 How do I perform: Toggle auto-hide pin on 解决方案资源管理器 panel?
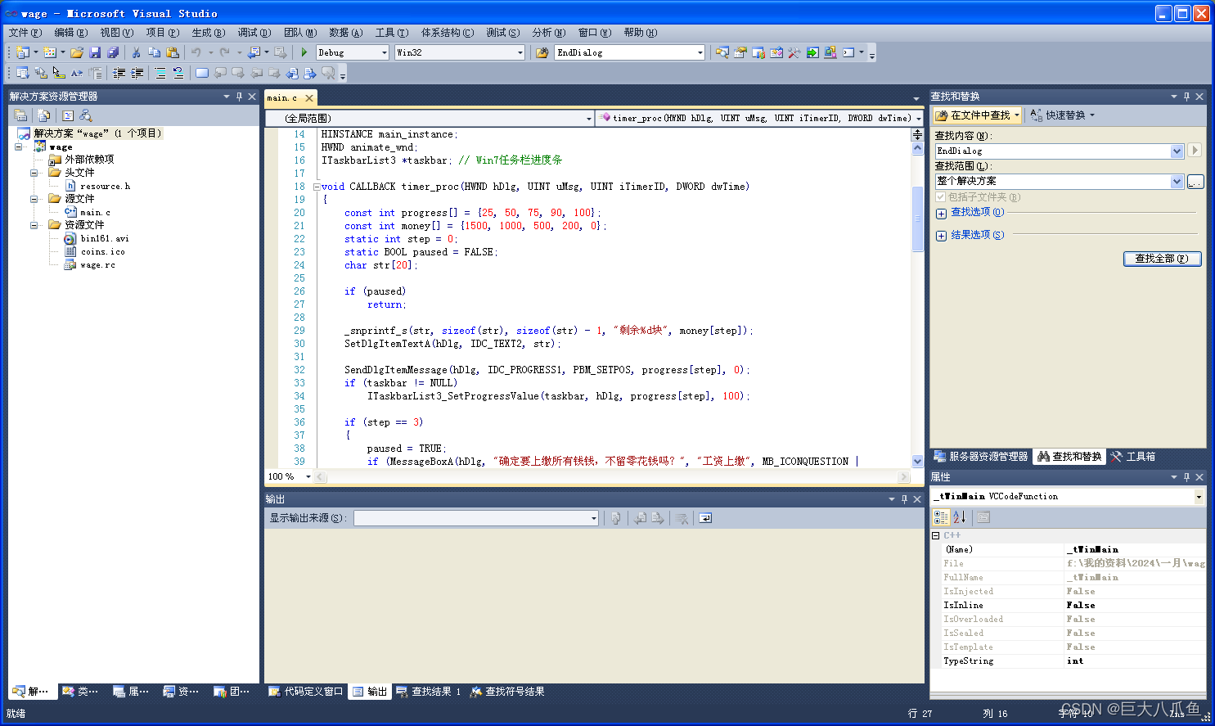pyautogui.click(x=239, y=97)
